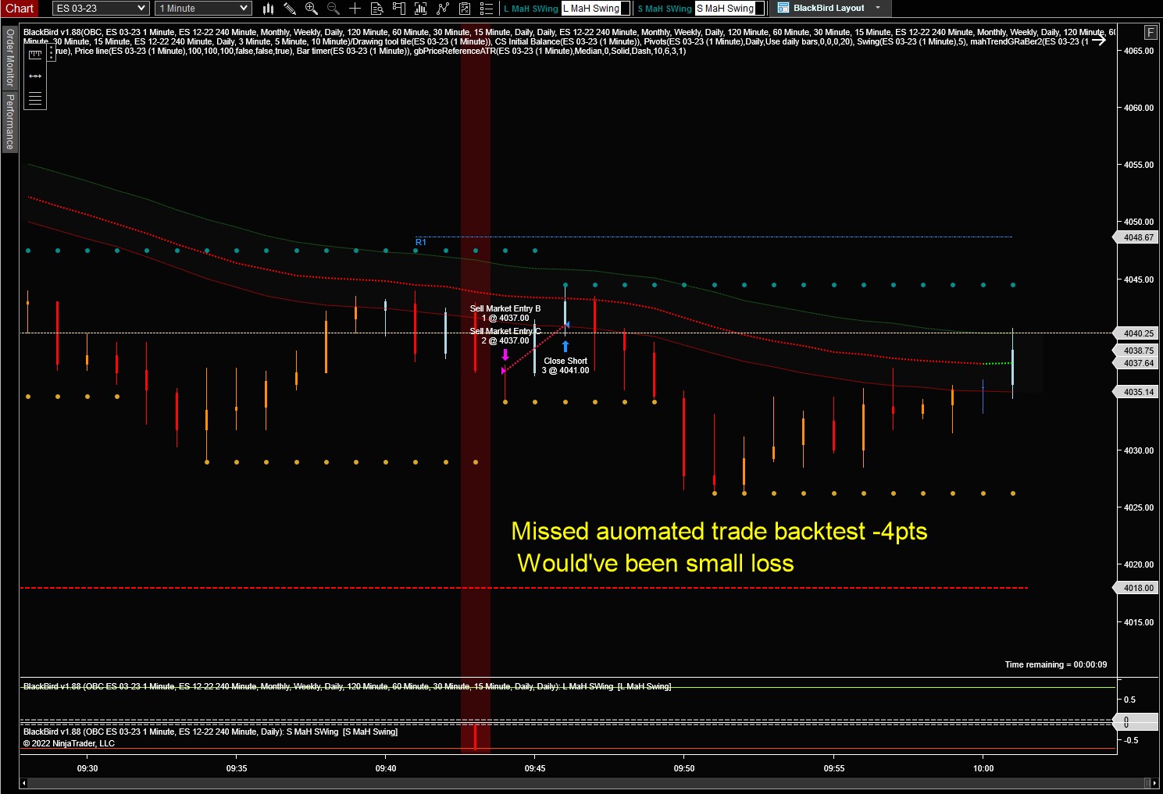Screen dimensions: 1163x794
Task: Click the S MaH SWing teal label
Action: click(665, 9)
